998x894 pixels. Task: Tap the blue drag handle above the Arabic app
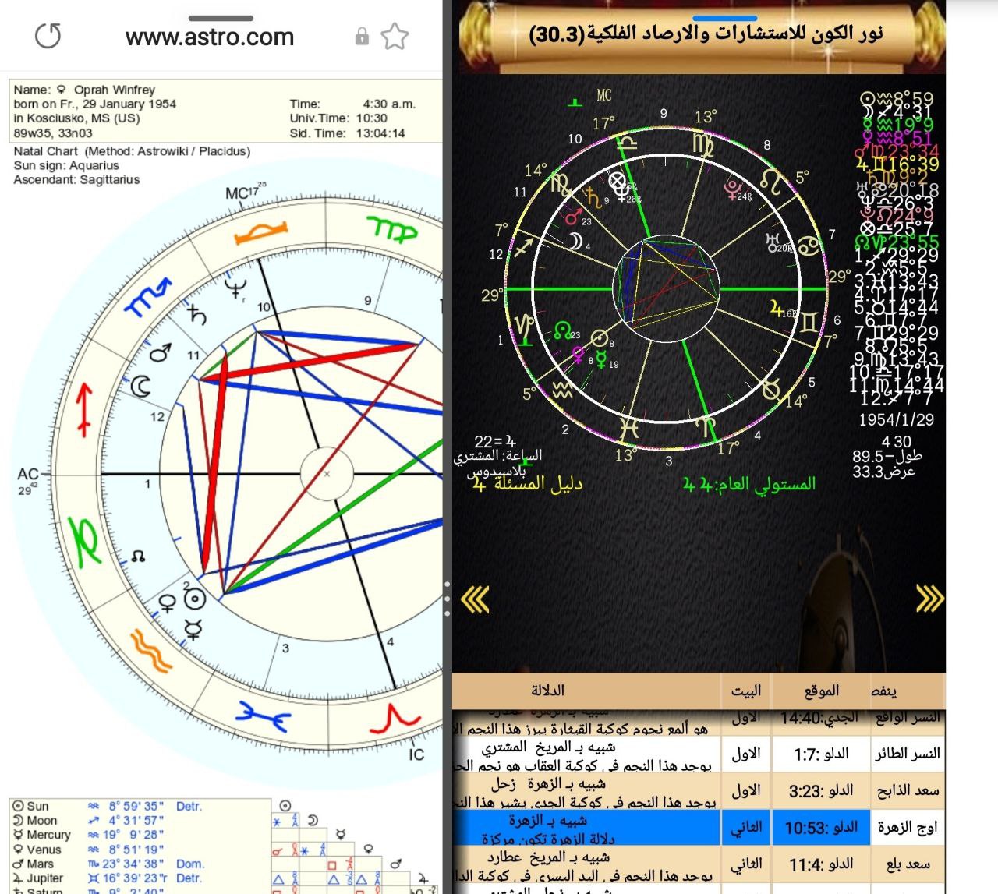(725, 18)
